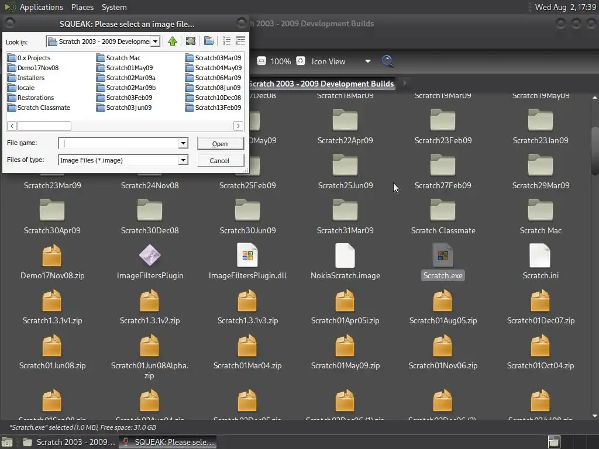Screen dimensions: 599x449
Task: Jump to Desktop using dialog toolbar icon
Action: click(190, 41)
